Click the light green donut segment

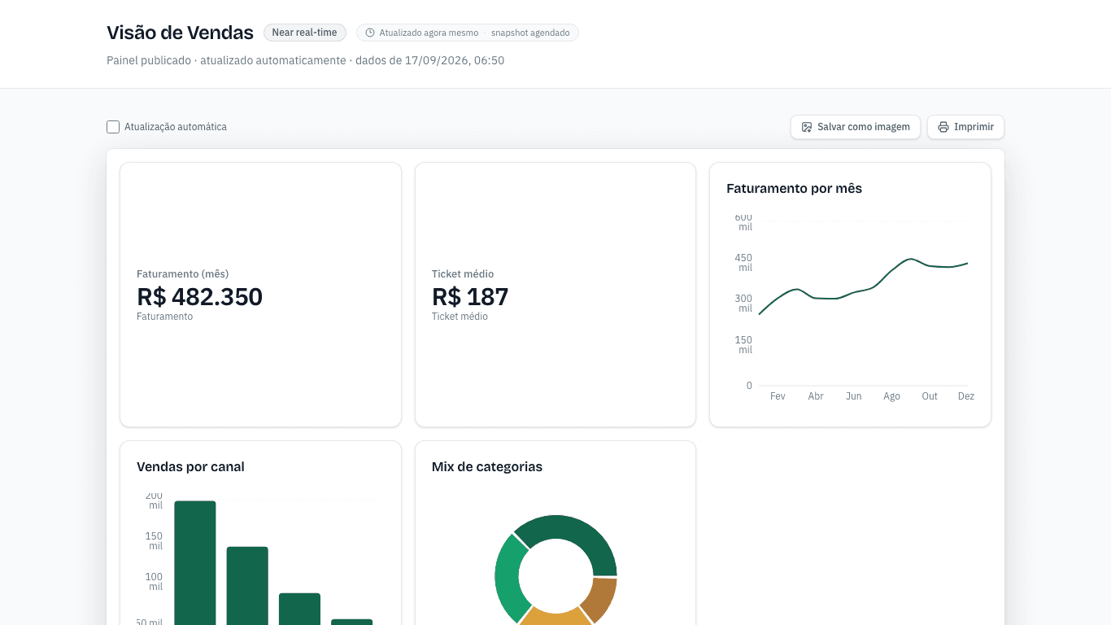tap(509, 578)
